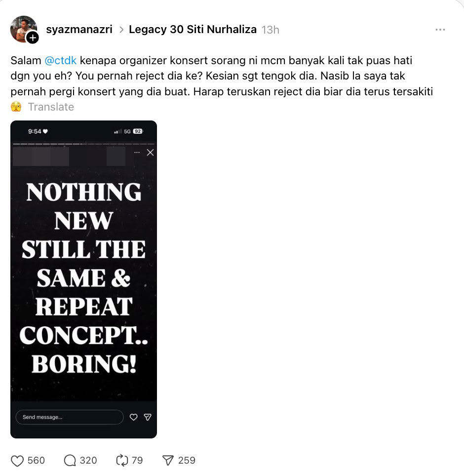Open the syazmanazri profile name
Image resolution: width=464 pixels, height=474 pixels.
pos(79,29)
